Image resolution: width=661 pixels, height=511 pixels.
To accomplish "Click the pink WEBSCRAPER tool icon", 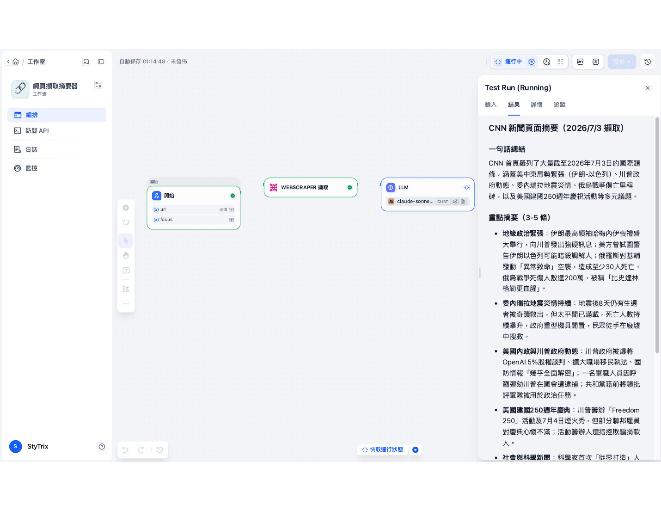I will (274, 187).
